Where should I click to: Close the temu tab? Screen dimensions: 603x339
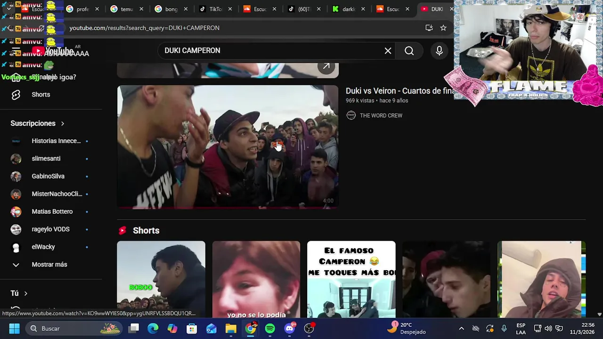click(141, 9)
